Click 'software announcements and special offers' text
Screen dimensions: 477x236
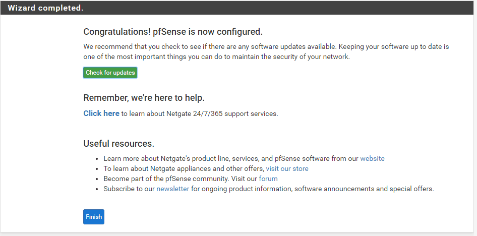(364, 189)
